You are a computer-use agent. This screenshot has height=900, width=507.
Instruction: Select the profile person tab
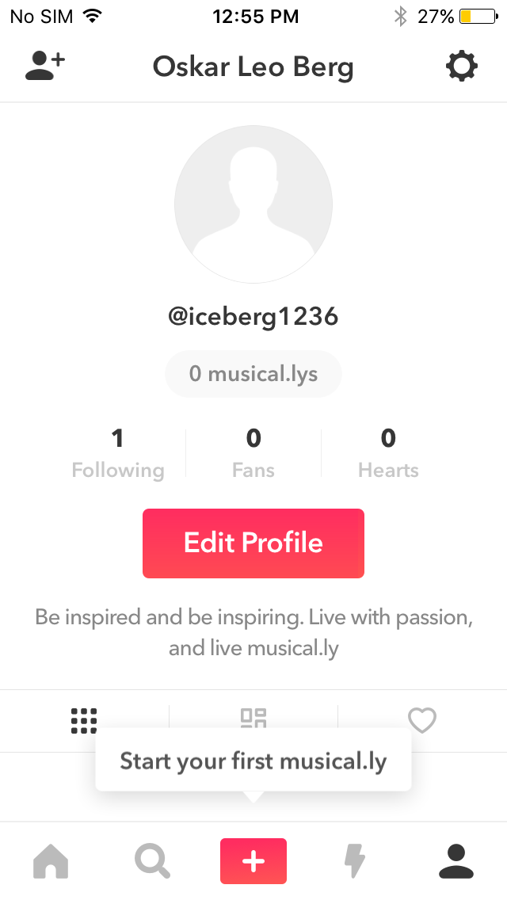point(456,861)
